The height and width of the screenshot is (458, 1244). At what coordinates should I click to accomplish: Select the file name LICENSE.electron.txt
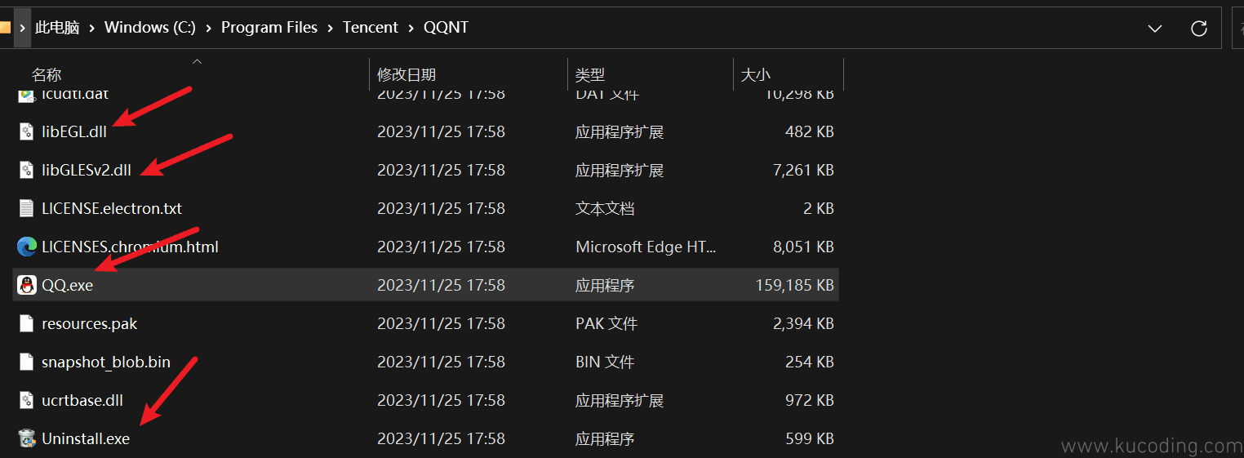(112, 208)
